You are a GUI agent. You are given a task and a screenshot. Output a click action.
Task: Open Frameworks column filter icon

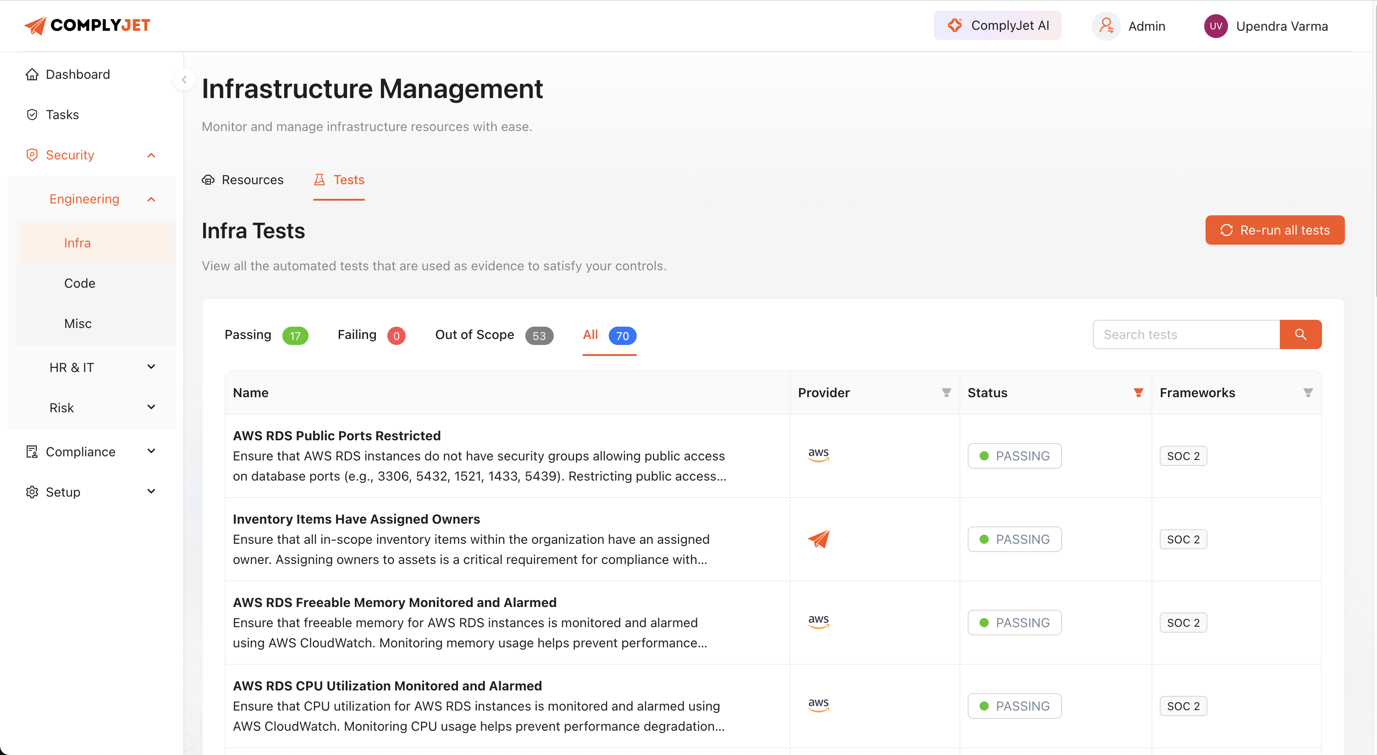pos(1307,393)
